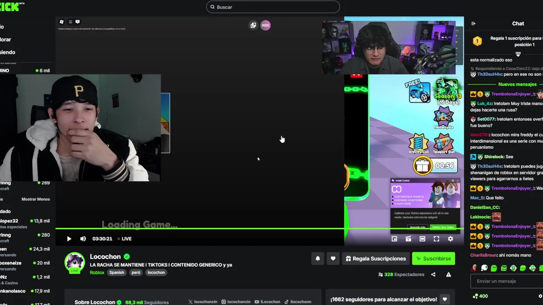Image resolution: width=543 pixels, height=305 pixels.
Task: Collapse the chat panel
Action: 473,24
